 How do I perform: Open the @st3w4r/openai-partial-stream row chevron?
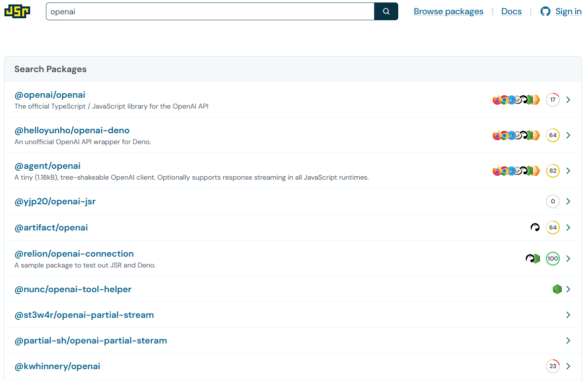click(x=568, y=315)
